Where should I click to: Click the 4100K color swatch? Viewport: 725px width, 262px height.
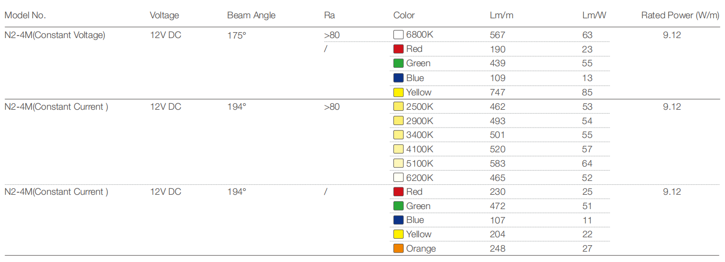point(398,149)
